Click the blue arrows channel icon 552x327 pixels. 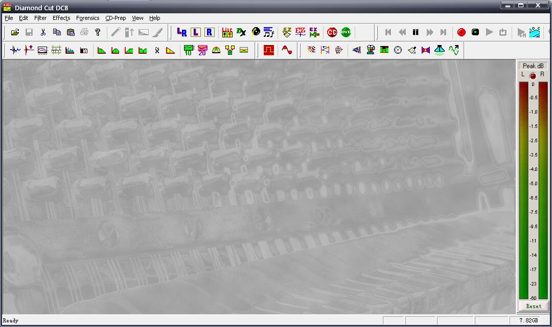[325, 50]
